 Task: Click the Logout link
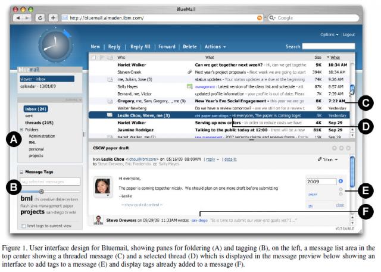click(349, 35)
